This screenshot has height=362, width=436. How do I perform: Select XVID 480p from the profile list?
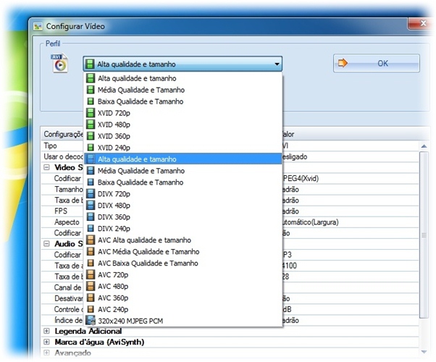114,125
